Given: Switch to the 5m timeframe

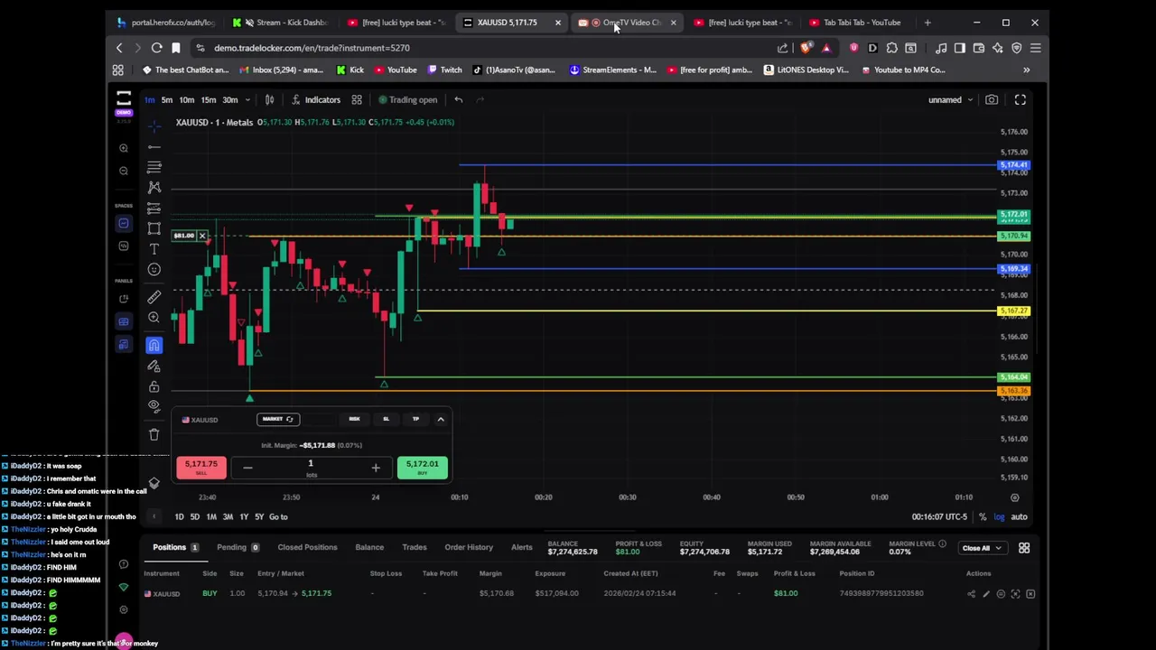Looking at the screenshot, I should 167,100.
